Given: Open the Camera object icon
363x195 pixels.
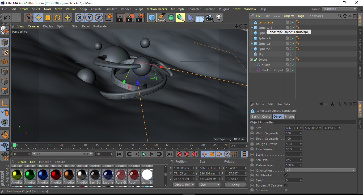Looking at the screenshot, I should 209,18.
